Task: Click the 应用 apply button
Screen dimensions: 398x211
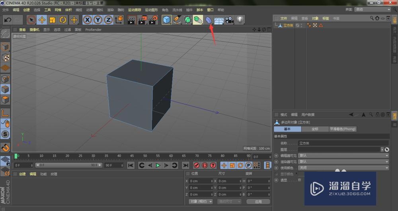Action: pos(258,201)
